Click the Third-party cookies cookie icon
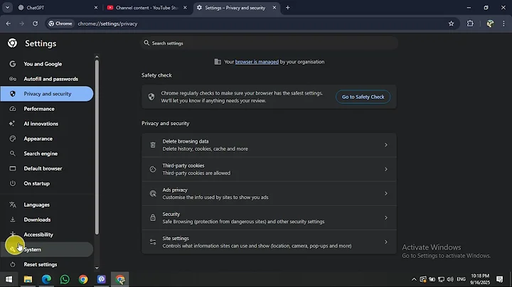512x287 pixels. (152, 169)
